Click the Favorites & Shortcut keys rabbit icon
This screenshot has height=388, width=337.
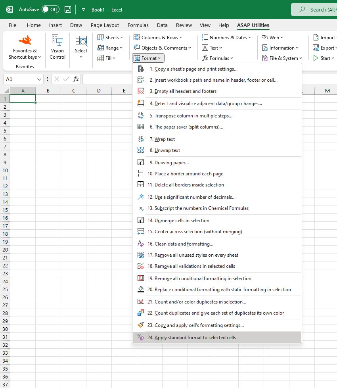[x=25, y=40]
